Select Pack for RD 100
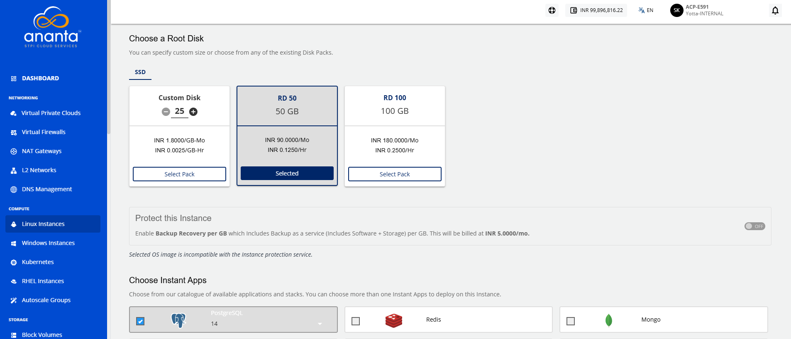 click(x=395, y=174)
